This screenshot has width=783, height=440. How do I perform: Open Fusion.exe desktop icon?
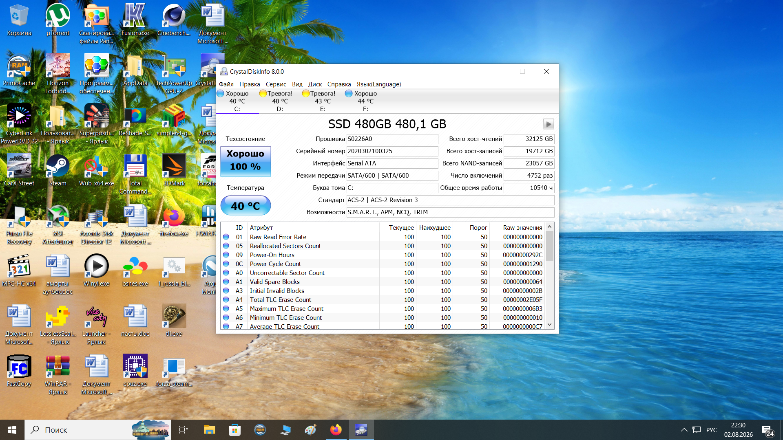(135, 20)
